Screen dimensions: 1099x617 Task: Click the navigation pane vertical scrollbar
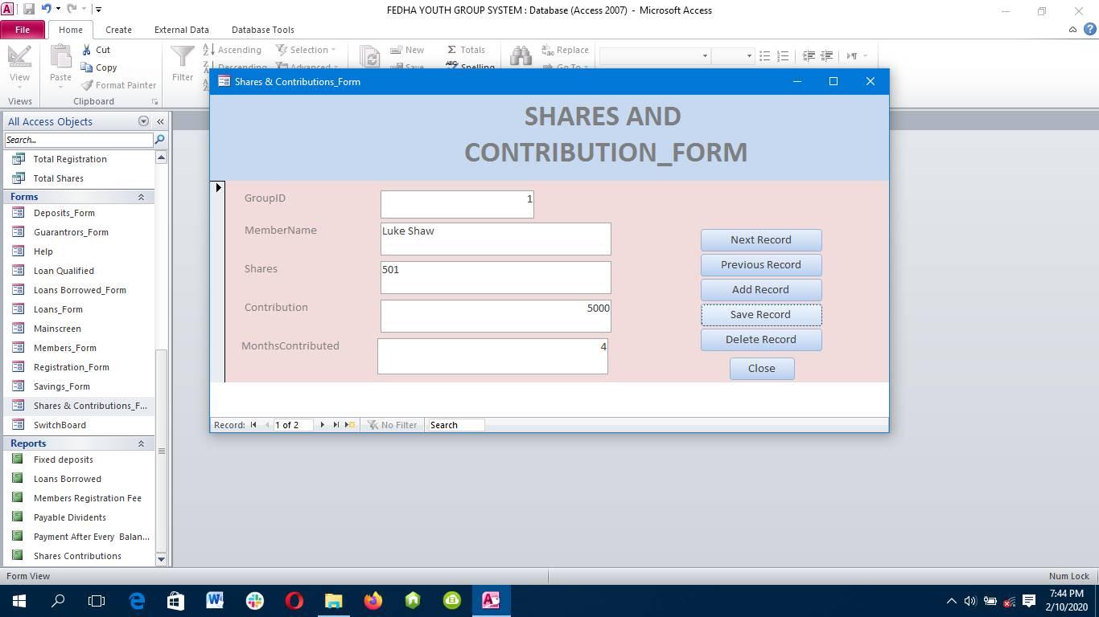161,358
